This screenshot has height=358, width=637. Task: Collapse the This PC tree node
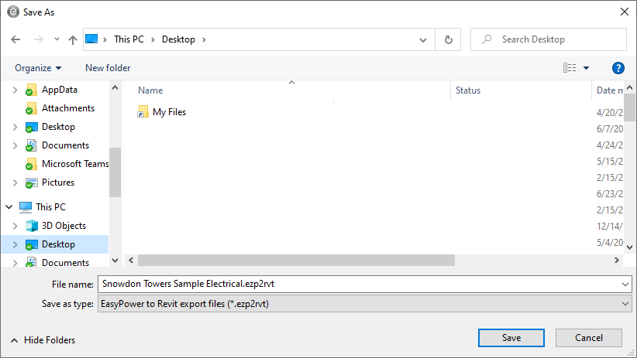[10, 207]
